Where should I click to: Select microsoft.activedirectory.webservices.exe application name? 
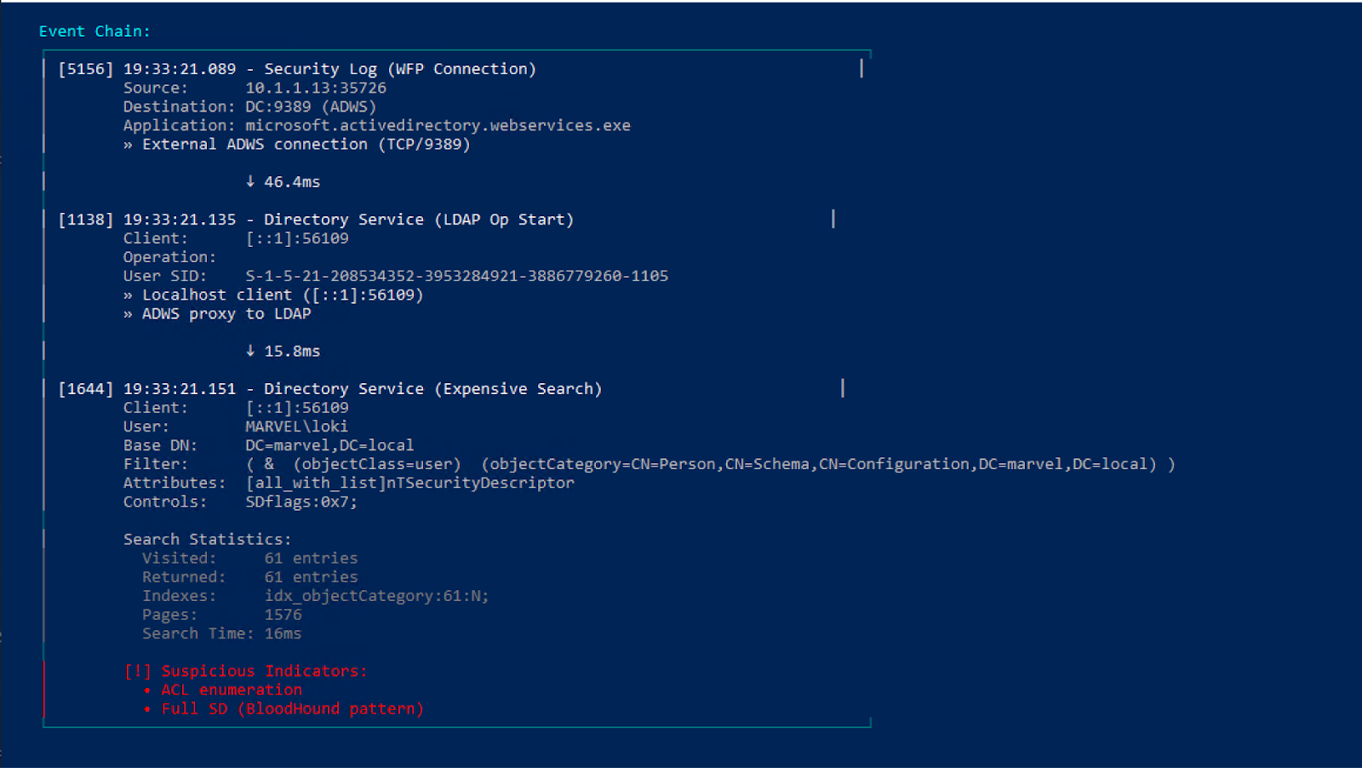click(x=438, y=125)
